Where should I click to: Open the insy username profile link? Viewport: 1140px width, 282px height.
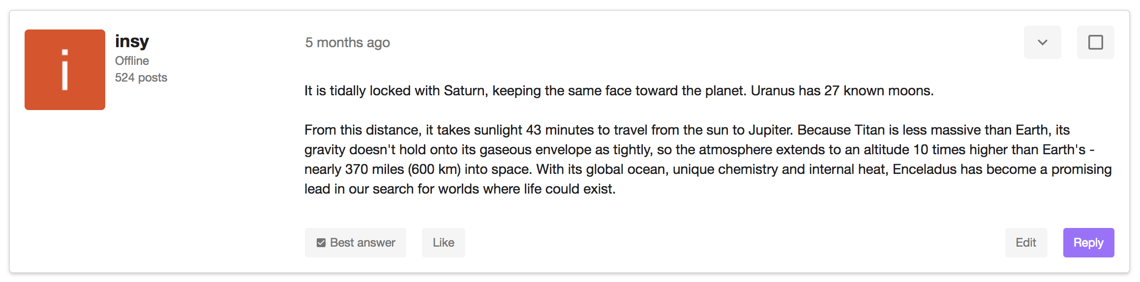pos(132,41)
